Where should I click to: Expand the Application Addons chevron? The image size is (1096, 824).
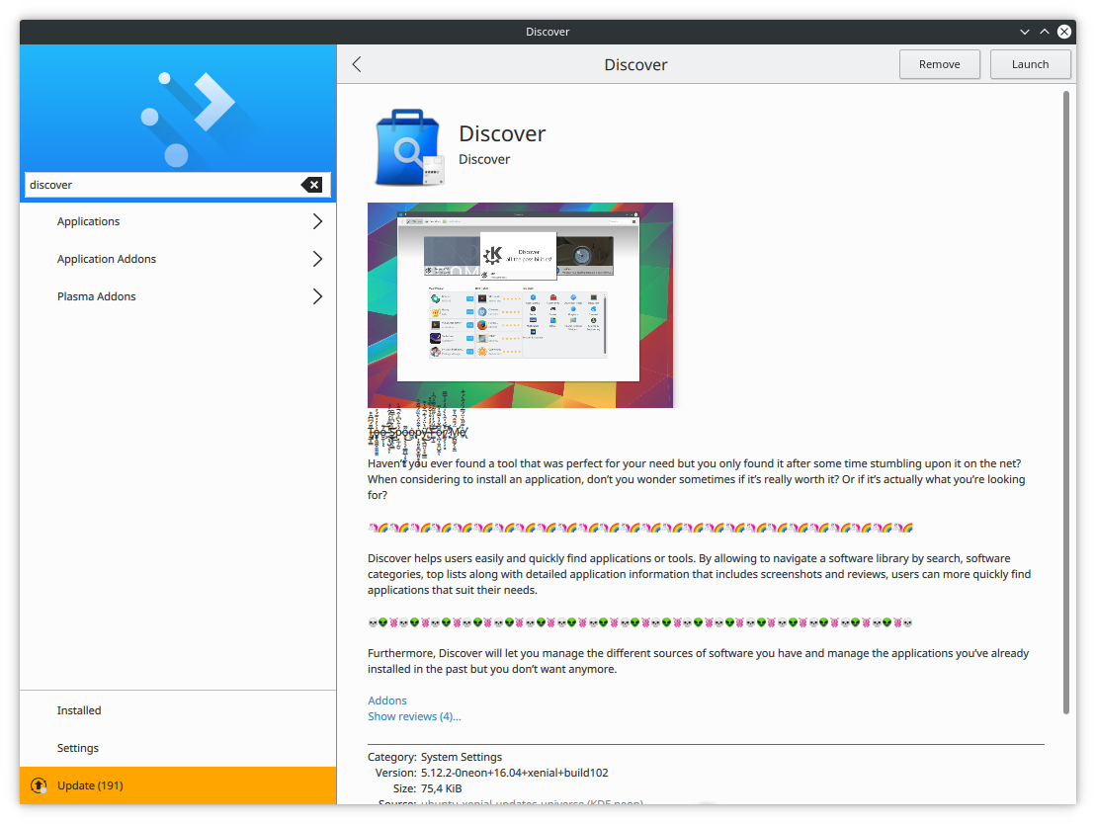[317, 259]
